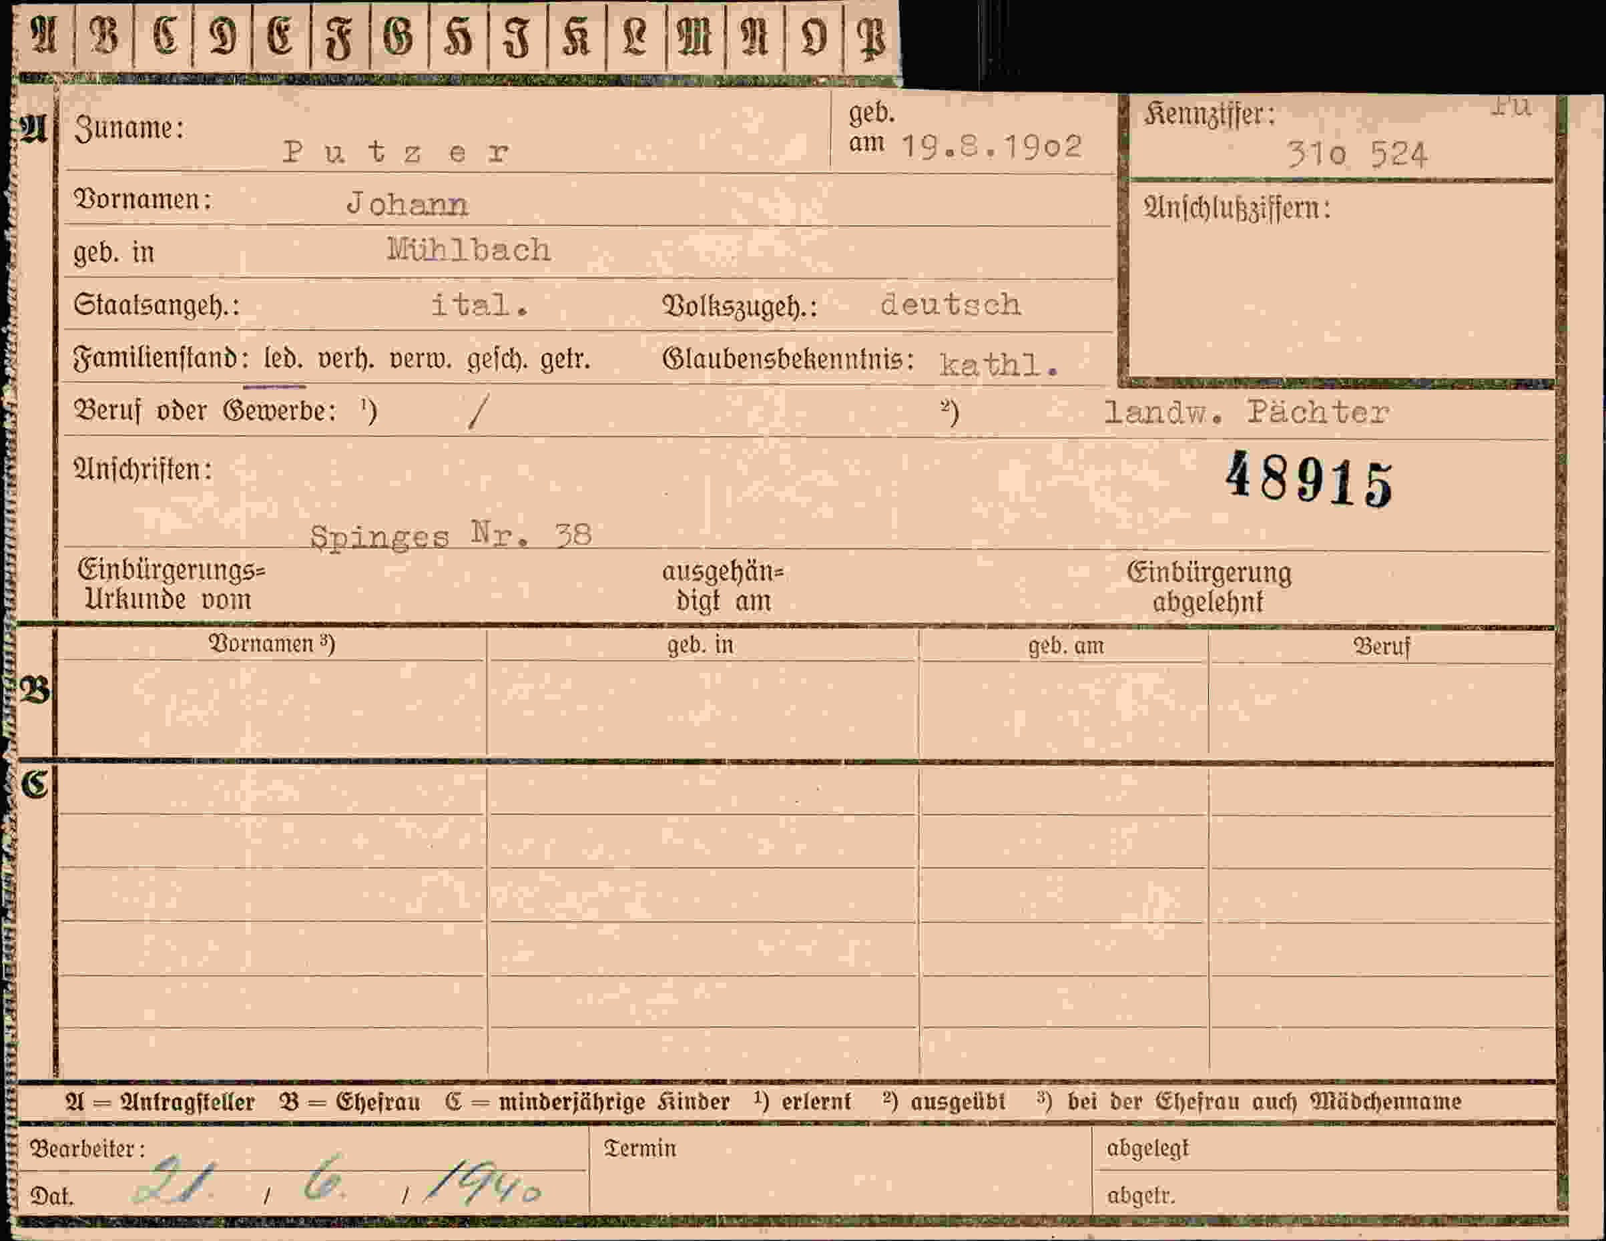
Task: Click the surname "P u t z e r"
Action: coord(396,152)
